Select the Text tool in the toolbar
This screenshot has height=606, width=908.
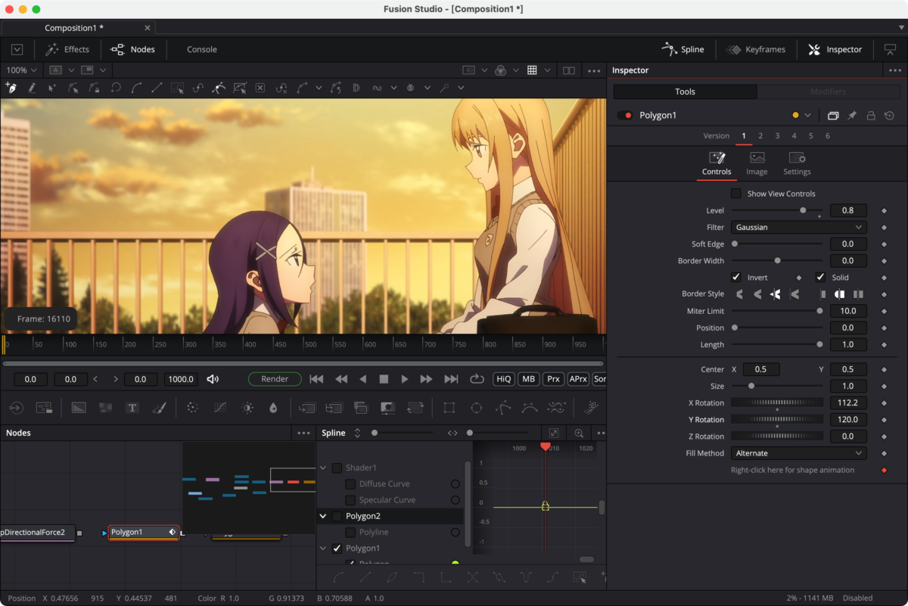(132, 408)
